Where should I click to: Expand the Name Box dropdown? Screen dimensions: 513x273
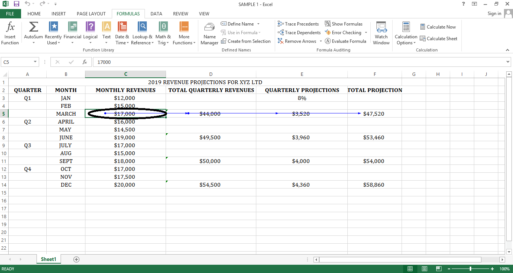point(35,62)
